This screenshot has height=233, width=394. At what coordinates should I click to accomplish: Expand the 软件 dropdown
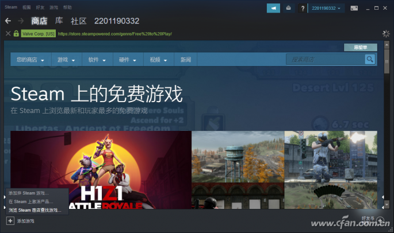[97, 60]
